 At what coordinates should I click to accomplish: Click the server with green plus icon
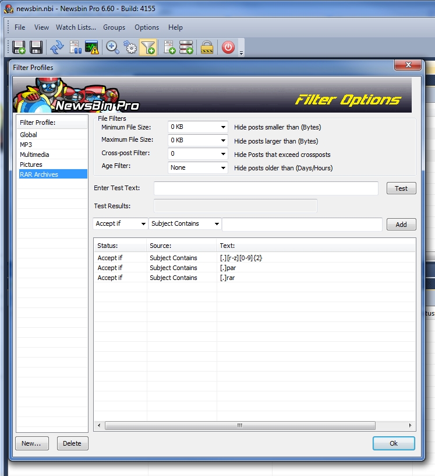point(186,47)
